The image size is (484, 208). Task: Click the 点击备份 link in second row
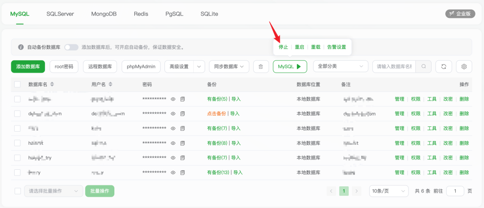[216, 114]
